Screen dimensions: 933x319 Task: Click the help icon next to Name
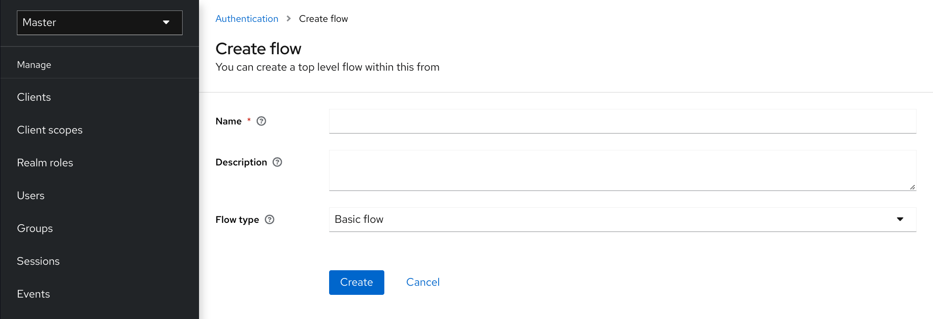coord(261,121)
